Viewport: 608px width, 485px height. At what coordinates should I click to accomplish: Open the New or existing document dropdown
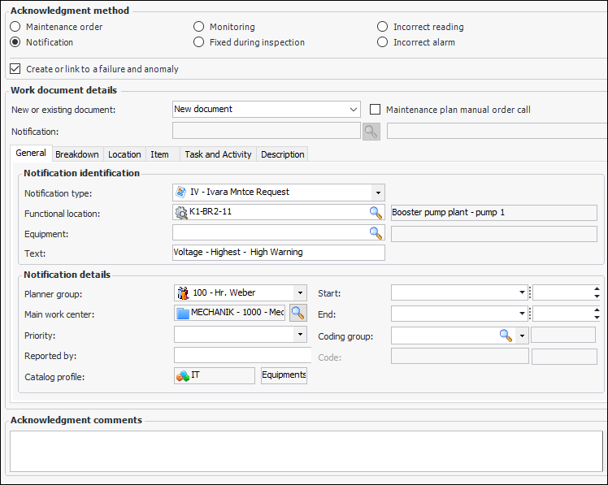353,110
